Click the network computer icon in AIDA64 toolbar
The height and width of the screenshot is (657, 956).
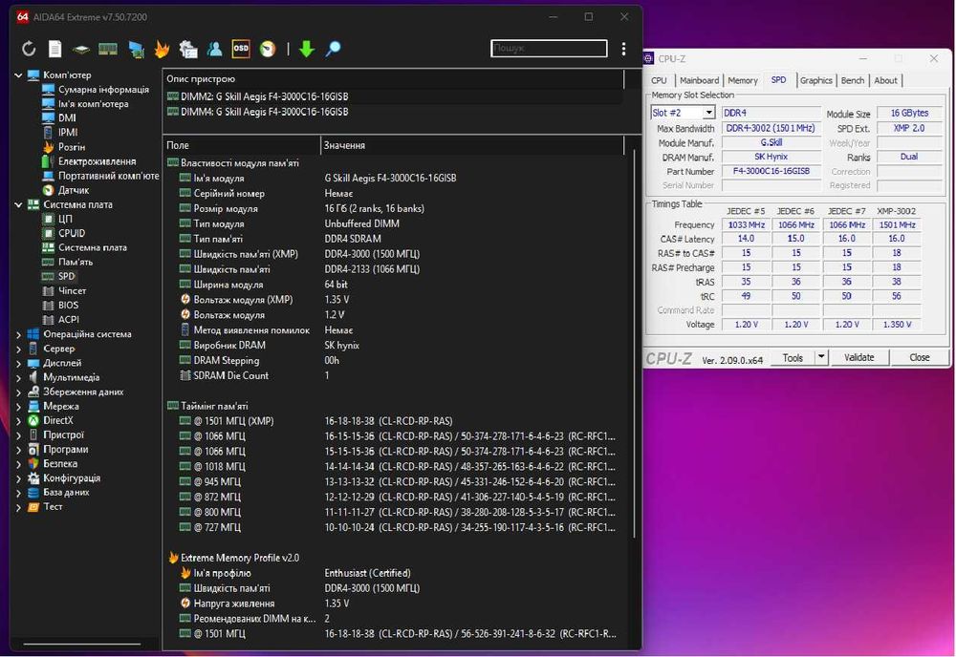tap(136, 50)
